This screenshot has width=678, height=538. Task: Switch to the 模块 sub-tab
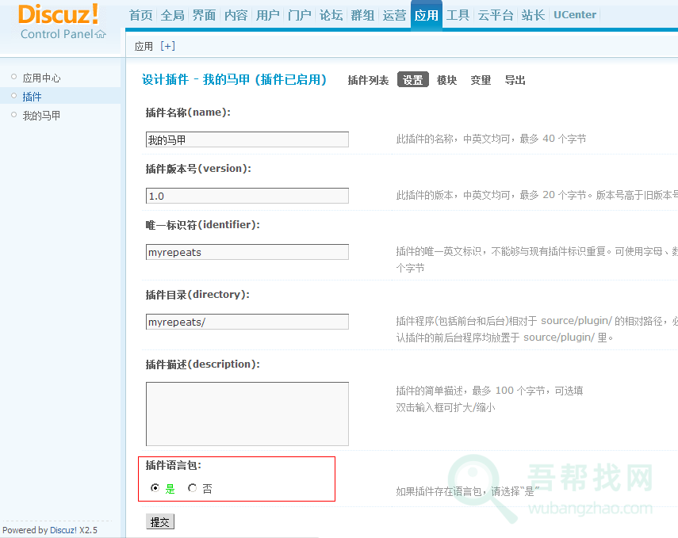pos(446,80)
